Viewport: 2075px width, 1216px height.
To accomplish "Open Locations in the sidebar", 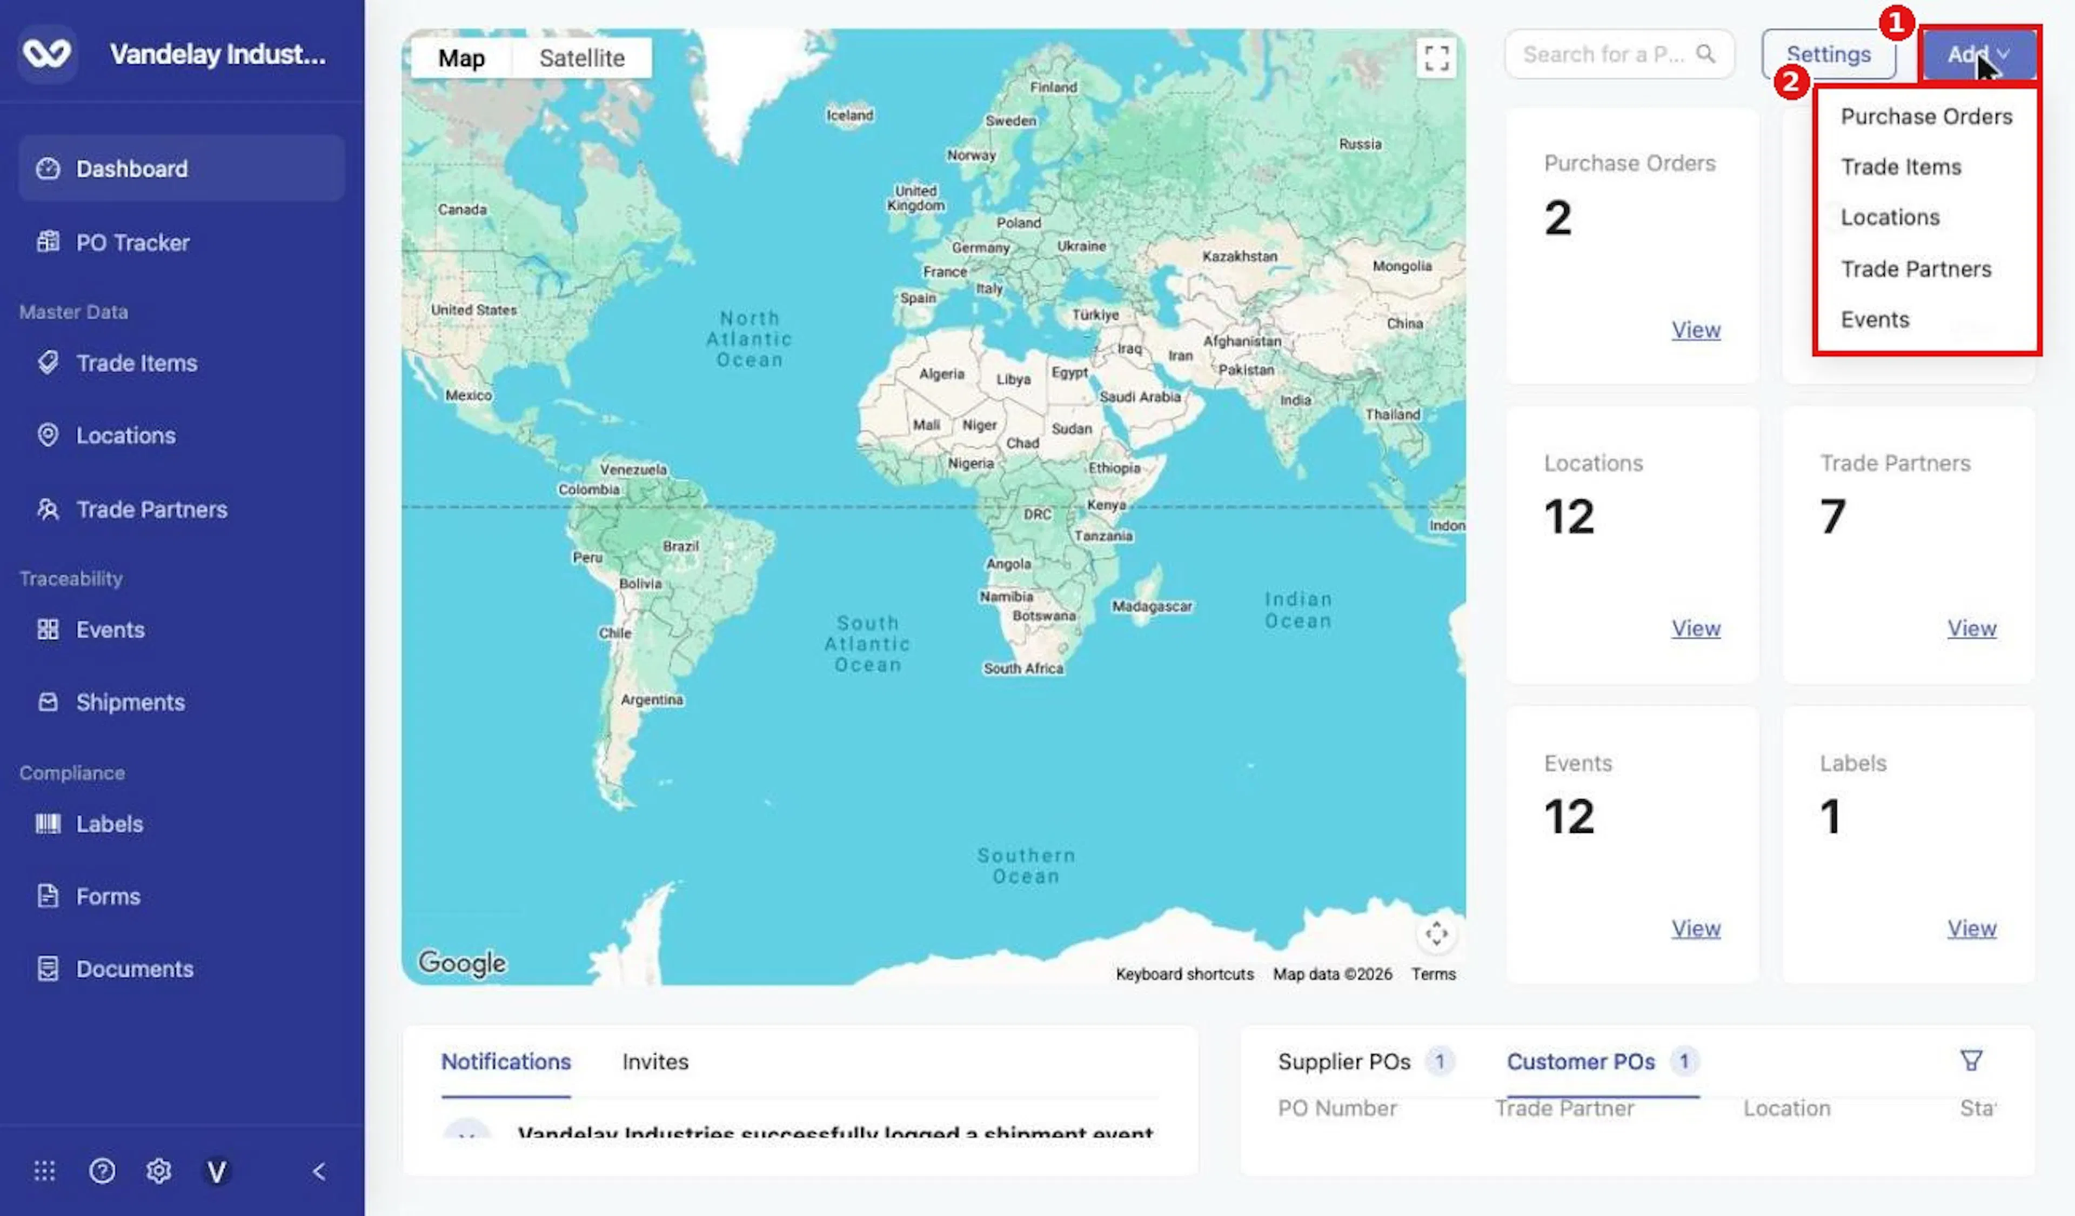I will point(181,436).
